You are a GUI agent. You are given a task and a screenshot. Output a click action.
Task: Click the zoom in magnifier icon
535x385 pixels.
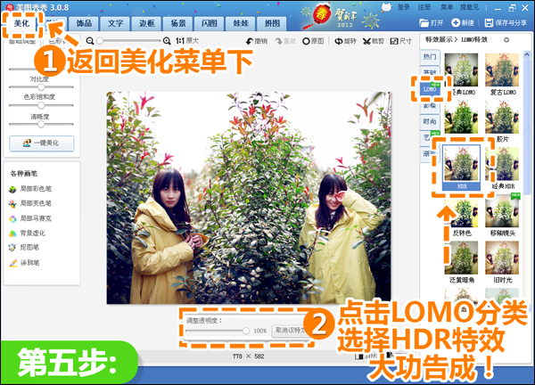[167, 41]
